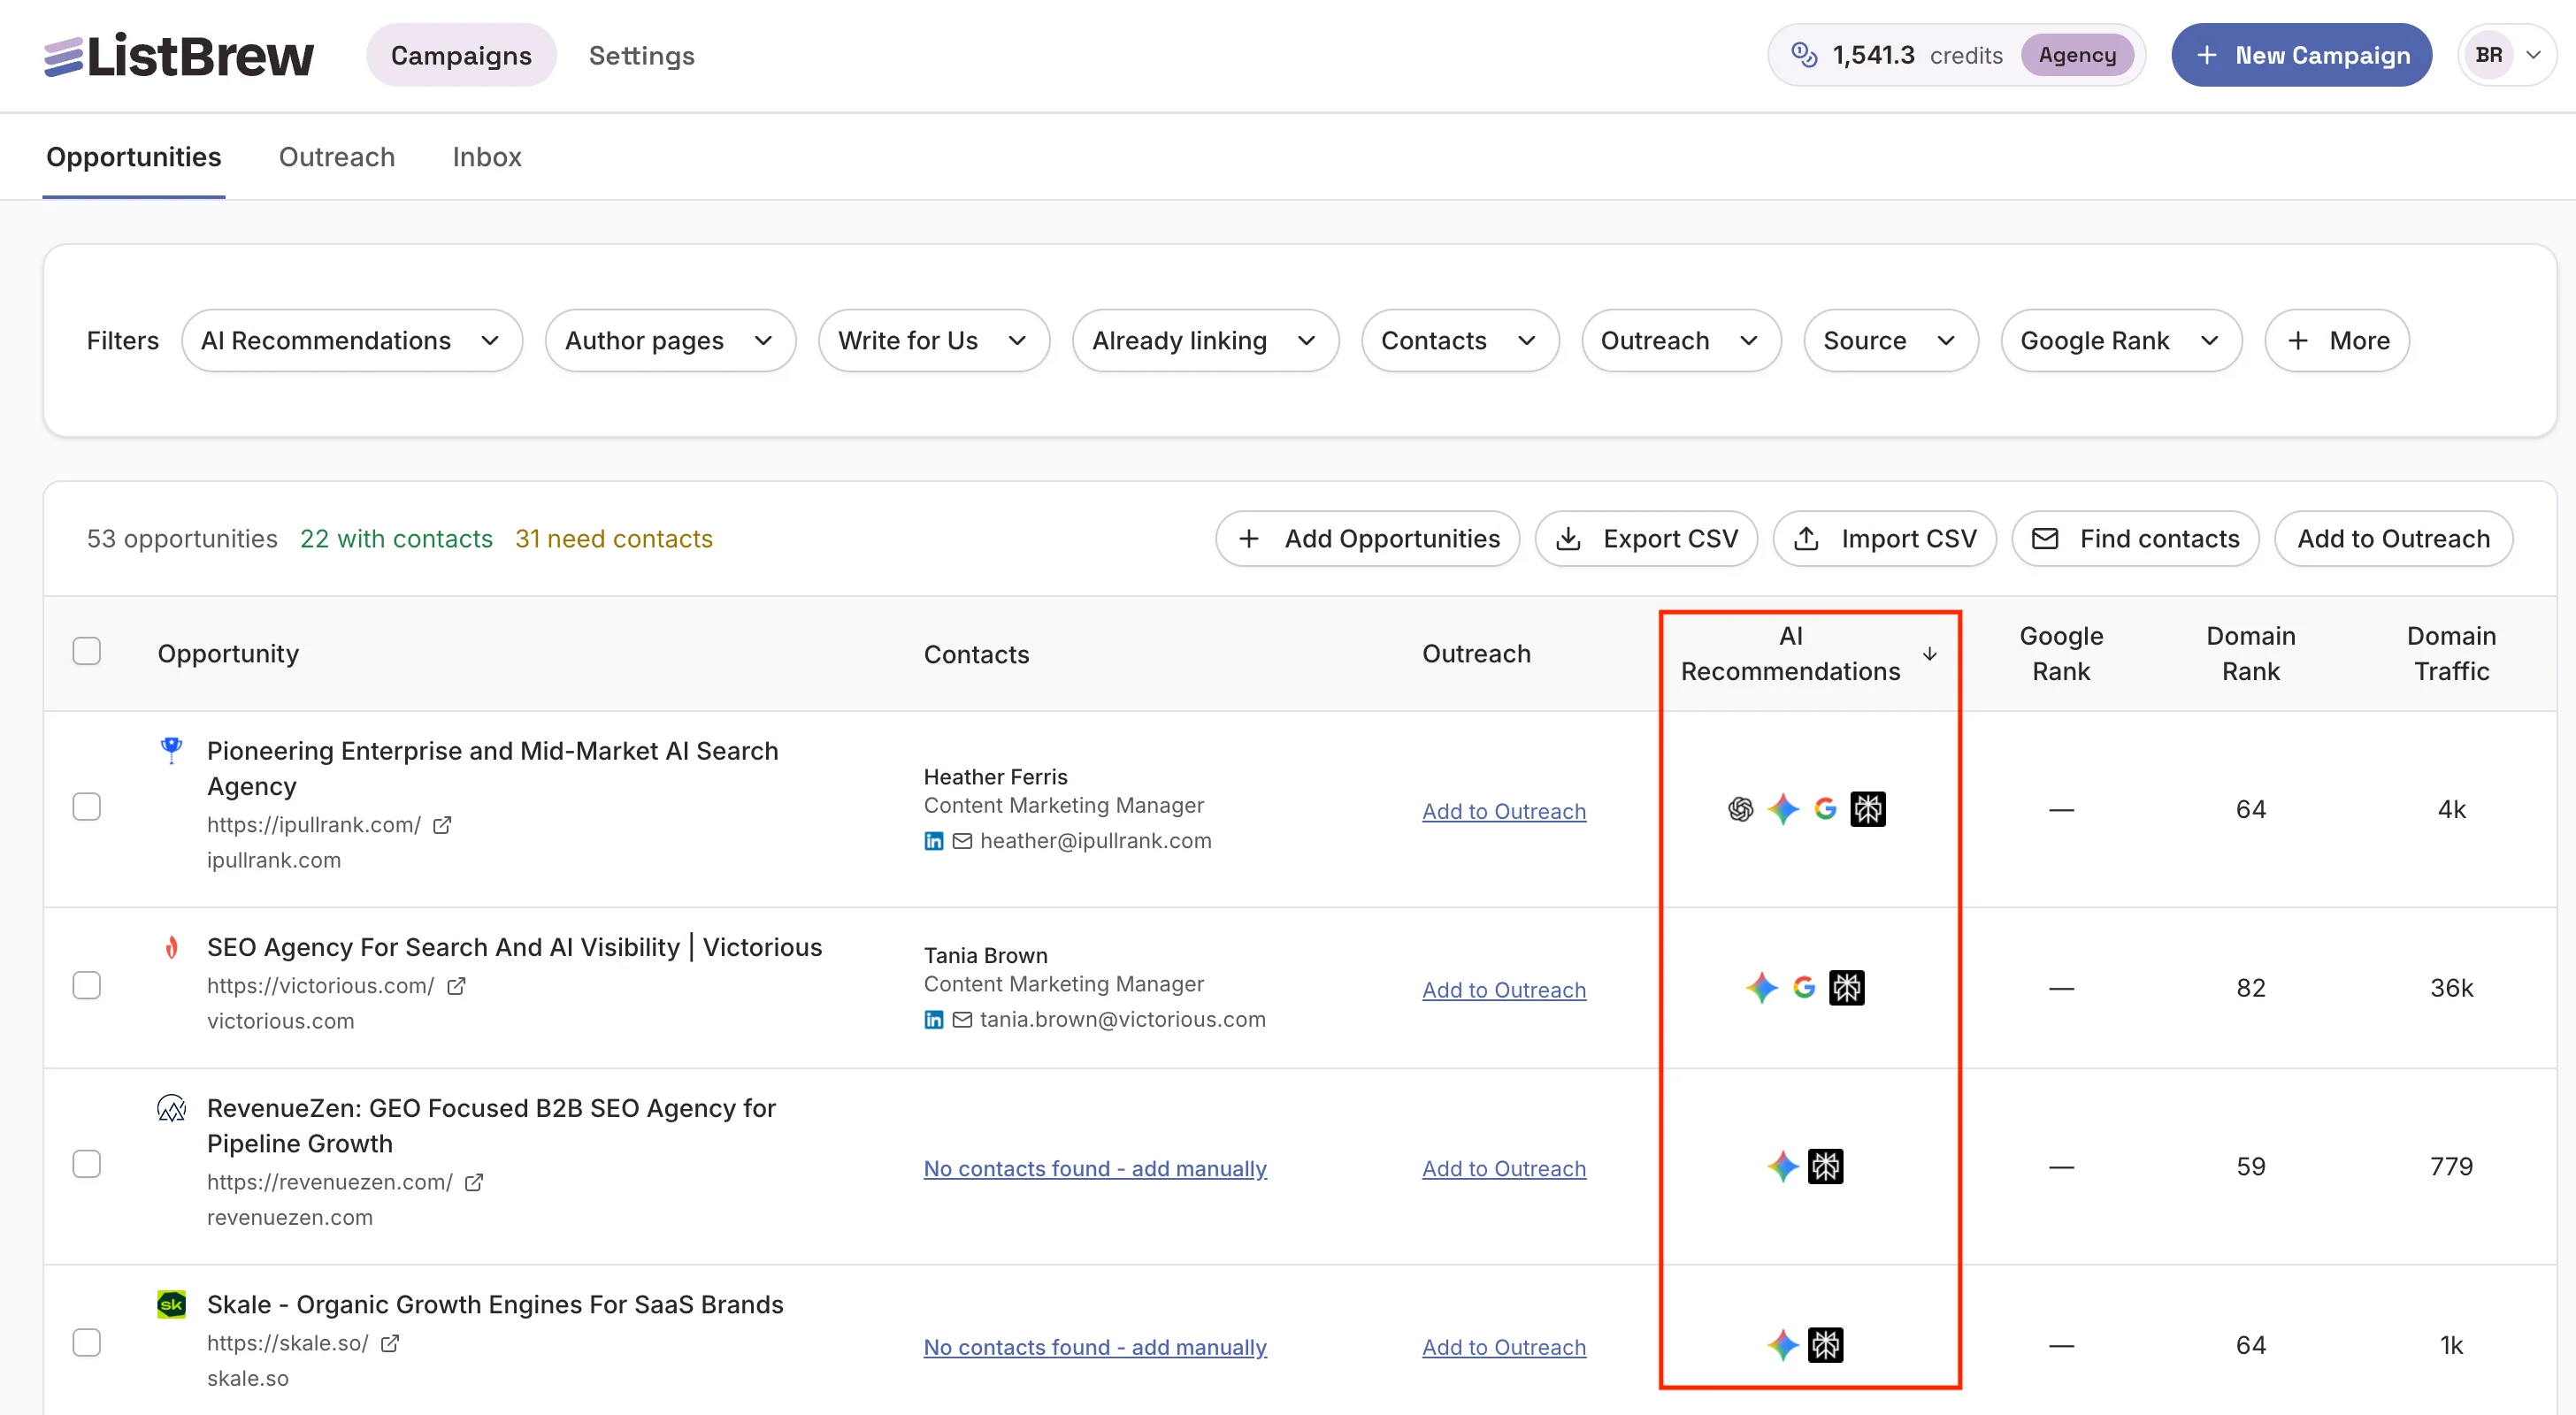Open the Write for Us filter
The width and height of the screenshot is (2576, 1415).
(x=934, y=341)
